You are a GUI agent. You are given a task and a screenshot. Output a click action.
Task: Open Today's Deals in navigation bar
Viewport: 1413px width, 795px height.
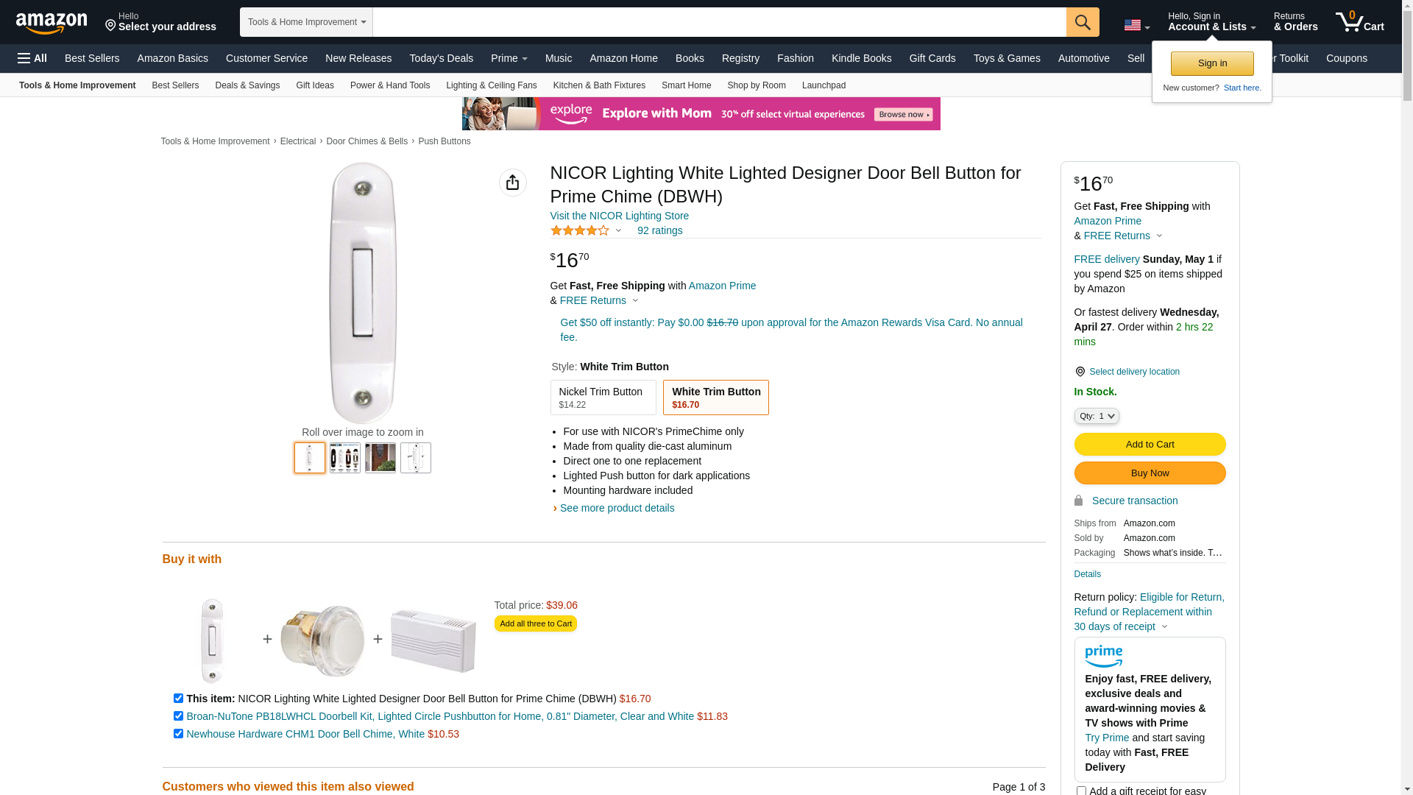coord(441,58)
